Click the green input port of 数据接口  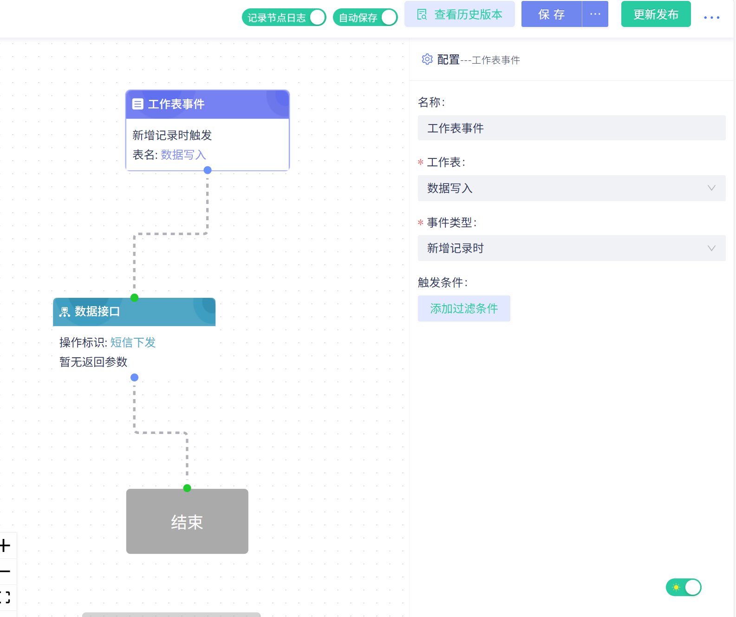(x=134, y=298)
